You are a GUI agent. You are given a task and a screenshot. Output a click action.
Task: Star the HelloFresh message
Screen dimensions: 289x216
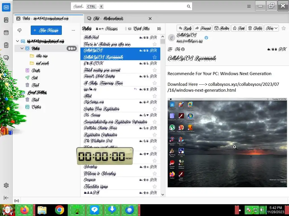[155, 44]
